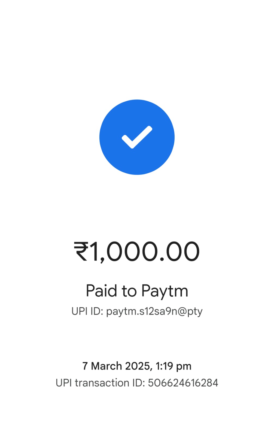This screenshot has height=436, width=274.
Task: Select the "UPI transaction ID:" label
Action: pos(100,383)
